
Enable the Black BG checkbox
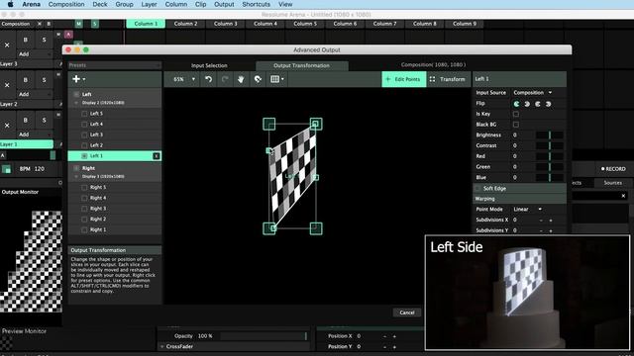coord(516,125)
